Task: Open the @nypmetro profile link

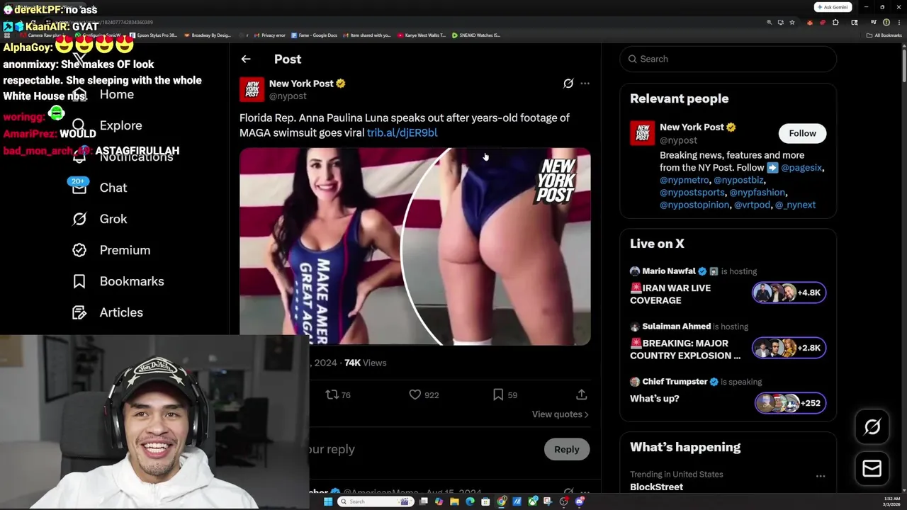Action: coord(684,180)
